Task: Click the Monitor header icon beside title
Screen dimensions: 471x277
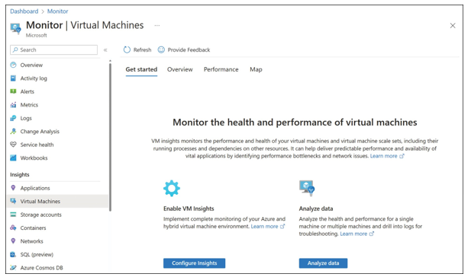Action: (x=15, y=28)
